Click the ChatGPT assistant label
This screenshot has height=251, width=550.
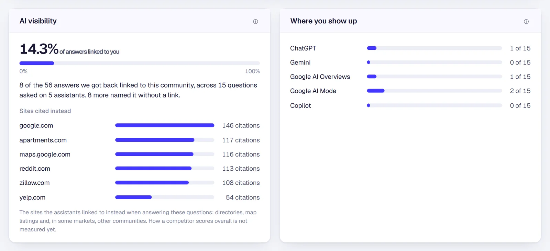(303, 48)
